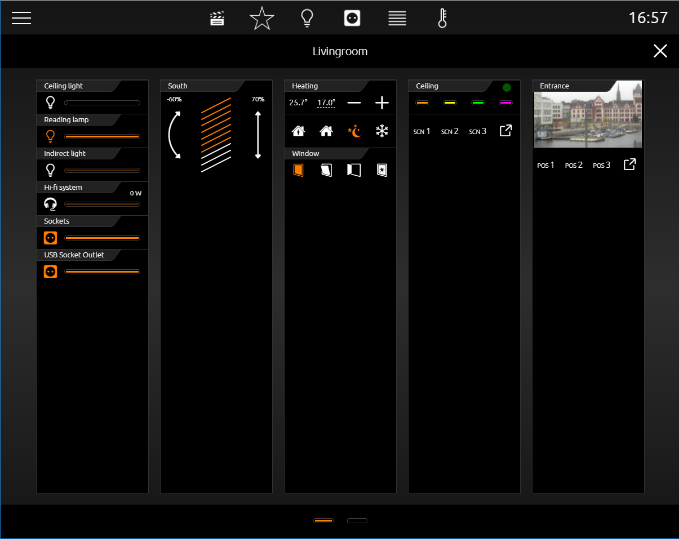Open the hamburger menu
This screenshot has height=539, width=679.
[21, 18]
